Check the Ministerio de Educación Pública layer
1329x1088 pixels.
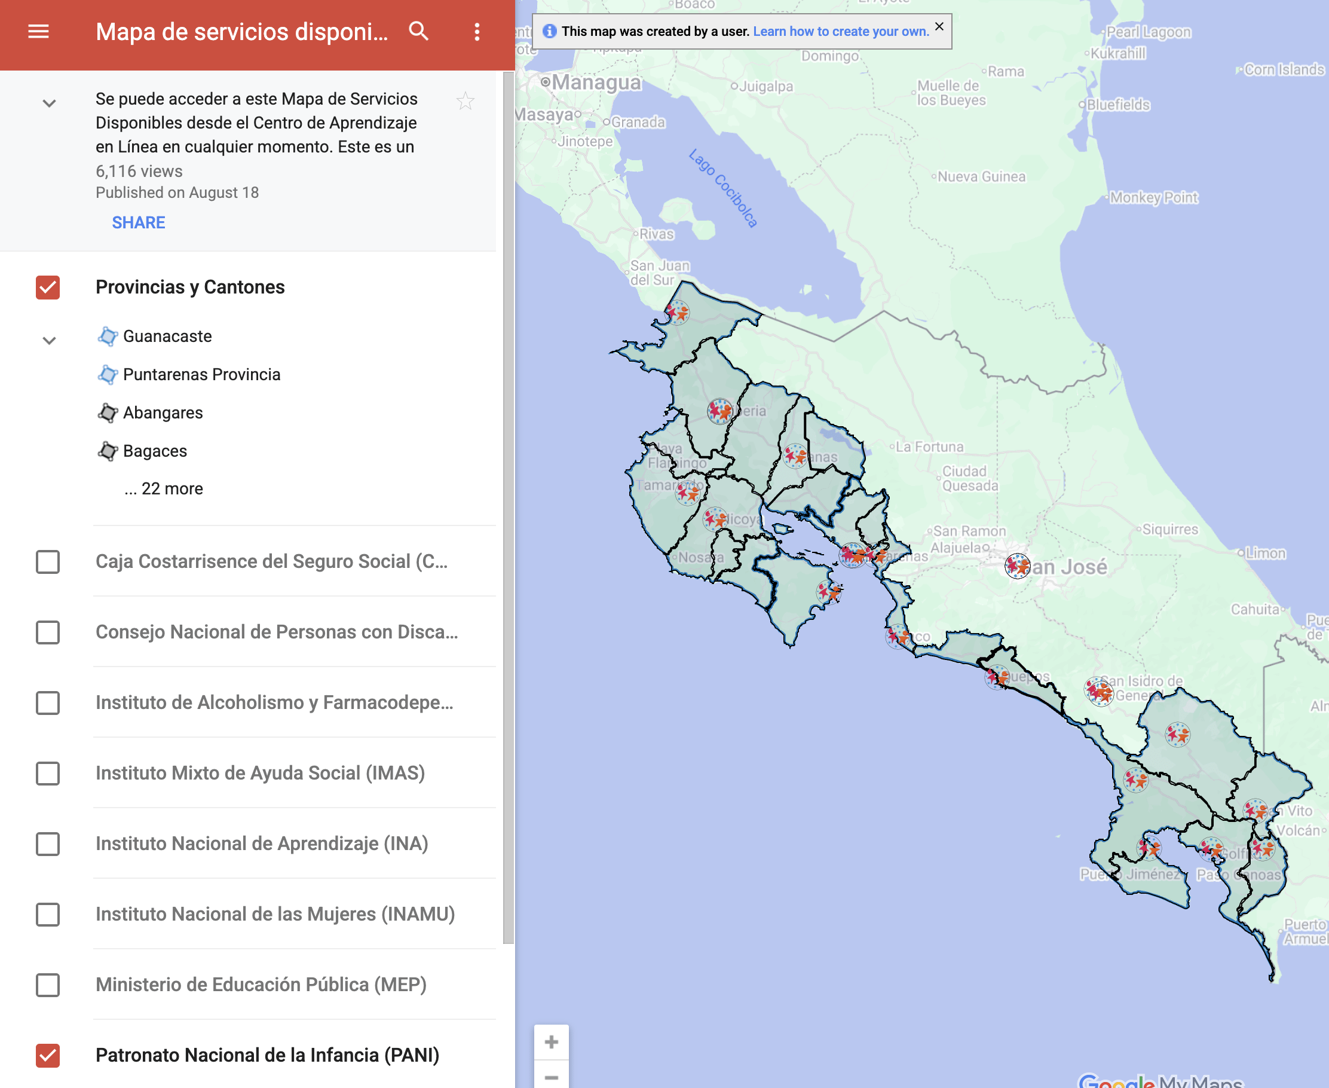[48, 985]
